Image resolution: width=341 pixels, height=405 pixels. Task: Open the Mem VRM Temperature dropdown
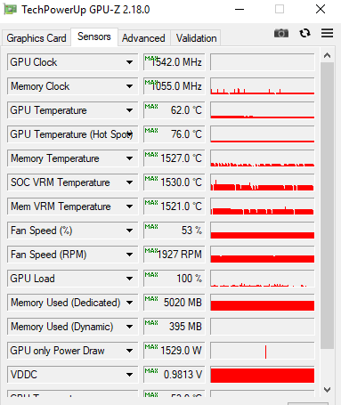129,207
